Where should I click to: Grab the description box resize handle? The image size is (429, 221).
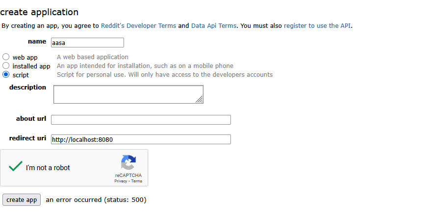click(199, 100)
